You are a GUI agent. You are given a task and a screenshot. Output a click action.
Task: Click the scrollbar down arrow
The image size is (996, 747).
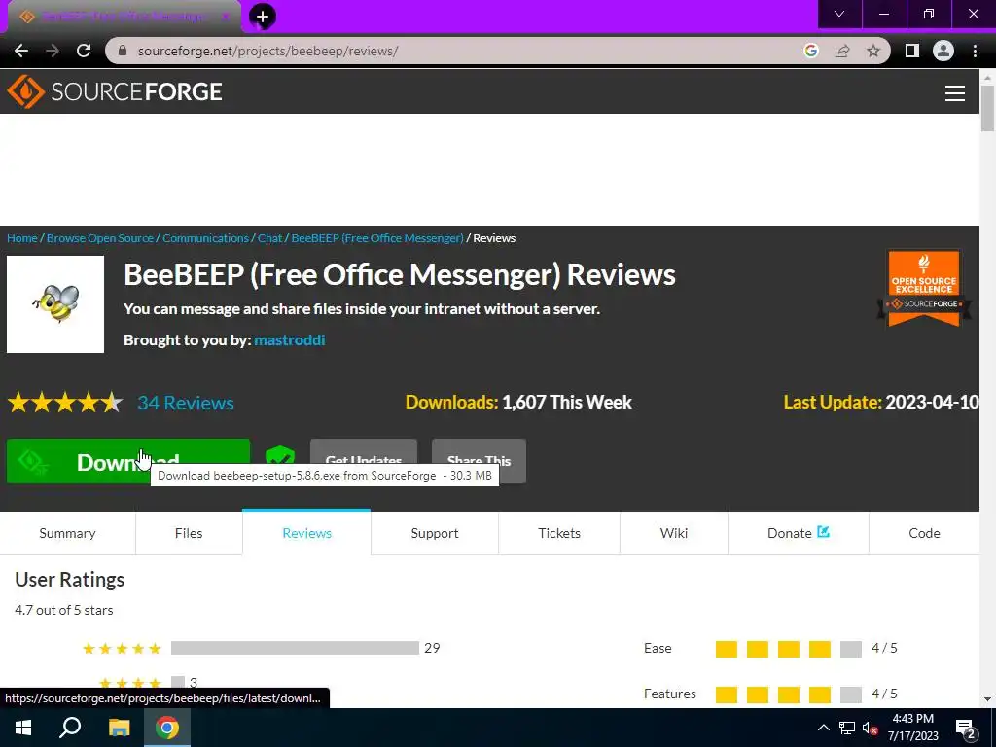tap(987, 699)
